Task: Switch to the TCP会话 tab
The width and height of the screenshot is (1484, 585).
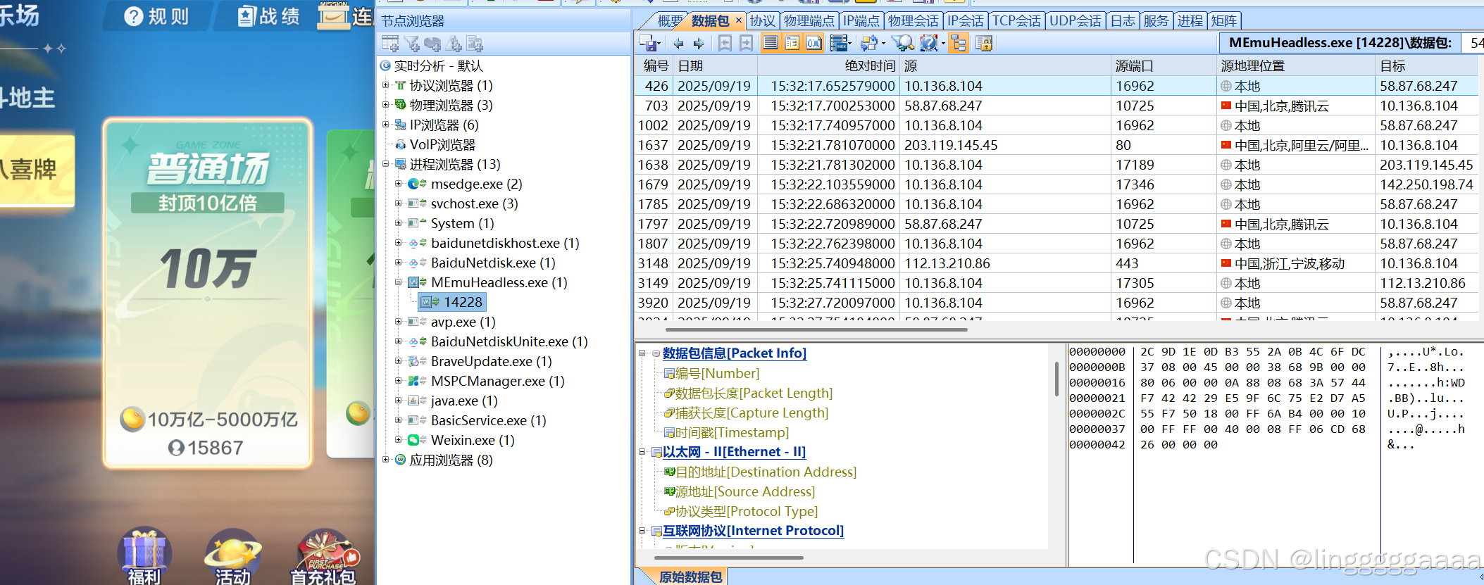Action: (1016, 21)
